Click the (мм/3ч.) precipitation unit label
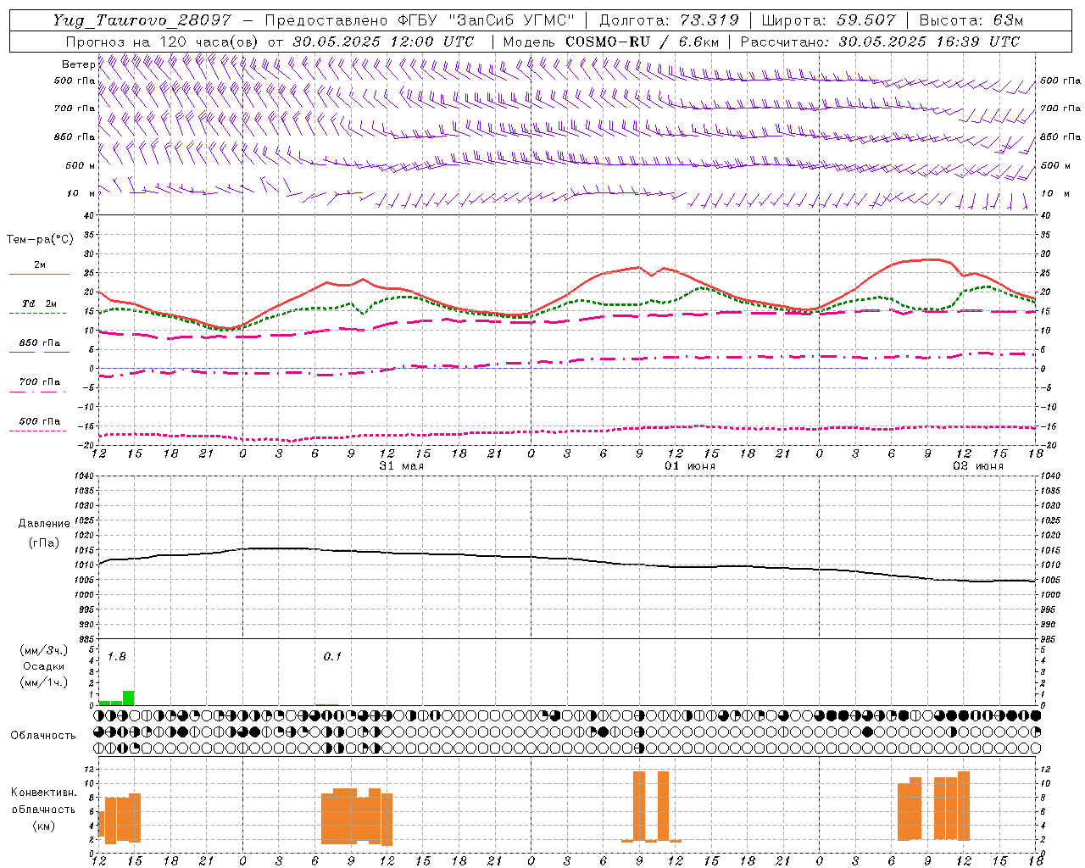 (44, 651)
